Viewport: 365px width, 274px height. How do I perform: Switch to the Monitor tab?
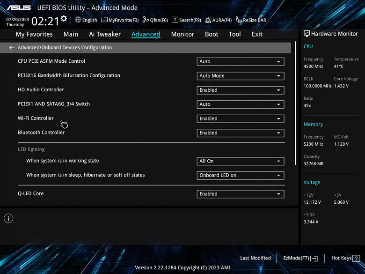pos(182,34)
